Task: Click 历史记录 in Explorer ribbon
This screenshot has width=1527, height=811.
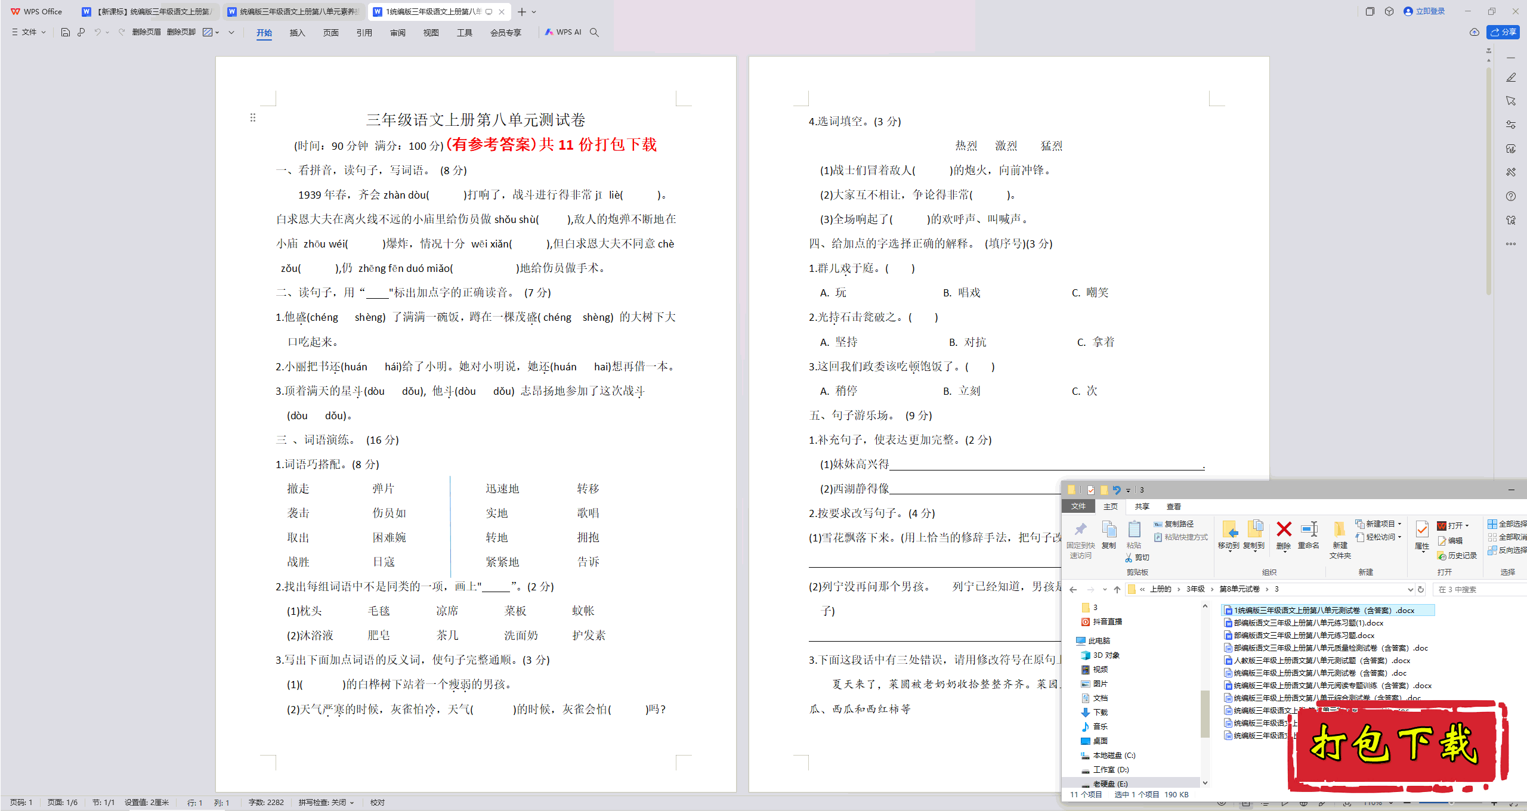Action: pyautogui.click(x=1457, y=555)
